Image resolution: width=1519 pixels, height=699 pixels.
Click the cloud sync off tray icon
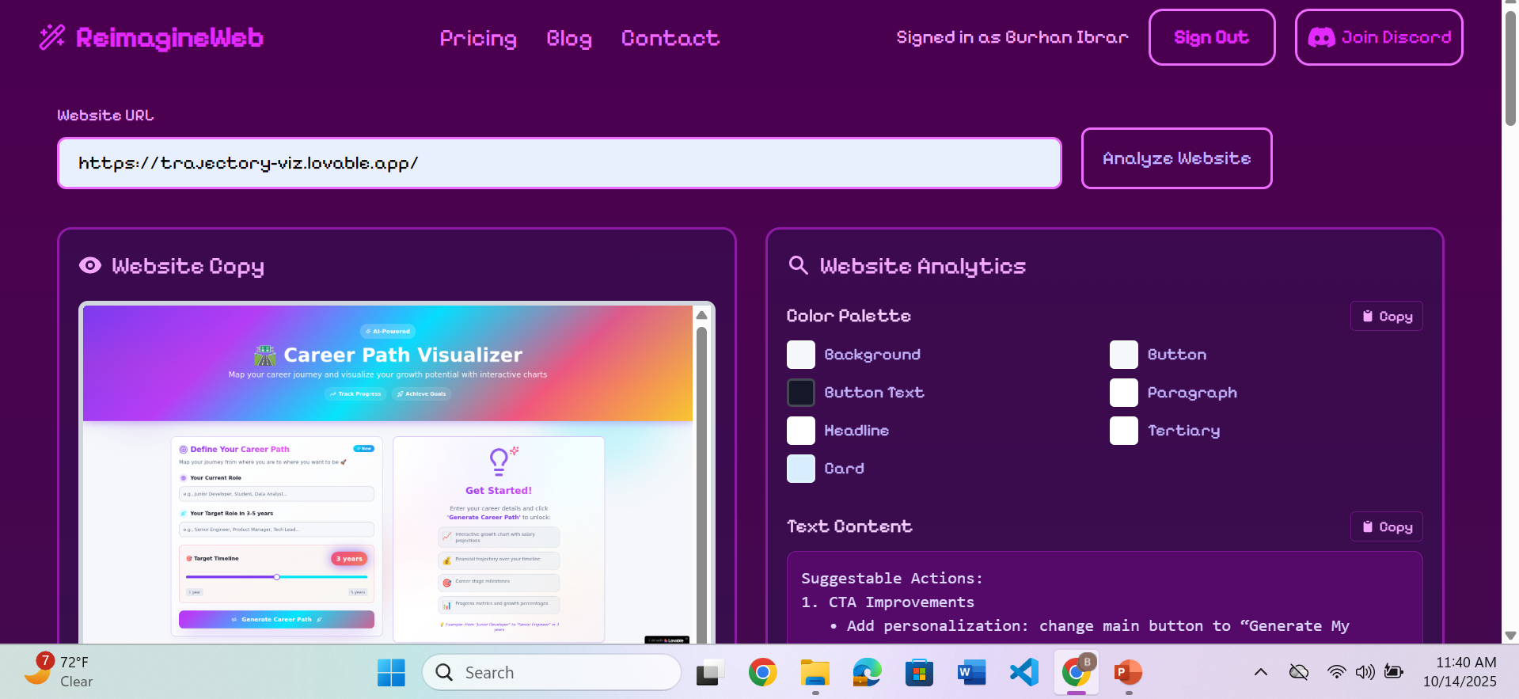[x=1299, y=672]
